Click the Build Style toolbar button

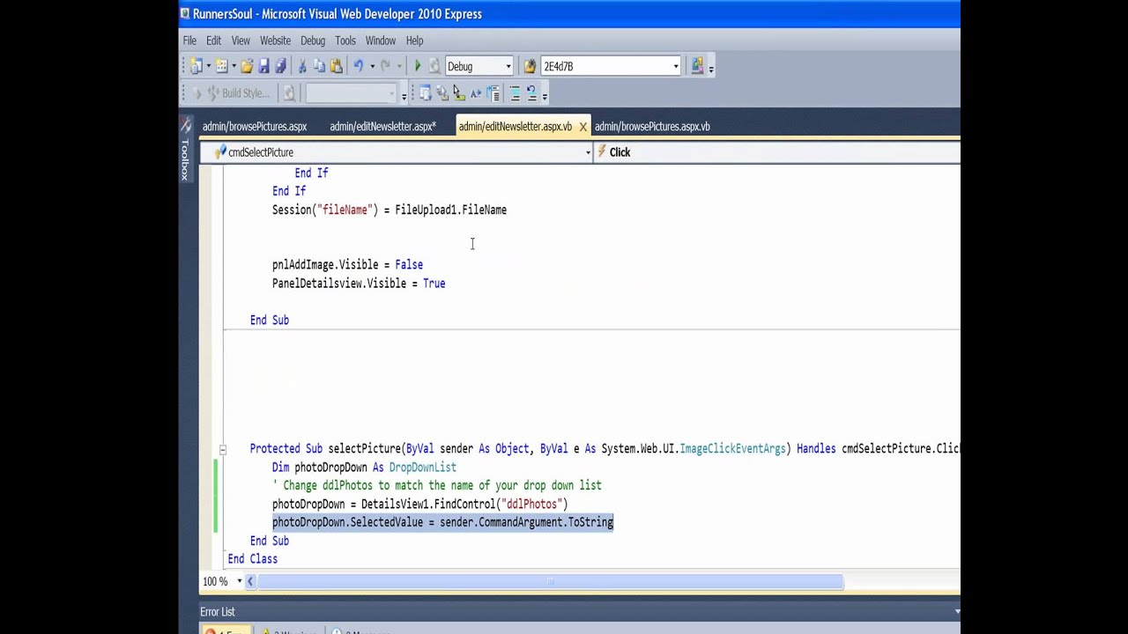click(241, 92)
